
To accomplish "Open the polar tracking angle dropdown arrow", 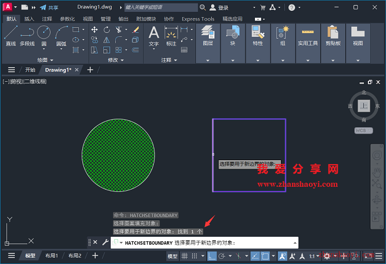I will (x=230, y=256).
